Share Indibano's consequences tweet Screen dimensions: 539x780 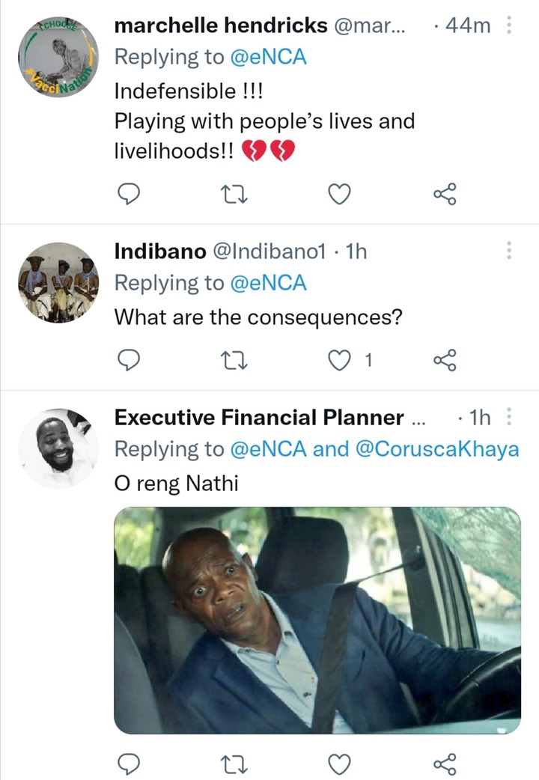[x=445, y=359]
